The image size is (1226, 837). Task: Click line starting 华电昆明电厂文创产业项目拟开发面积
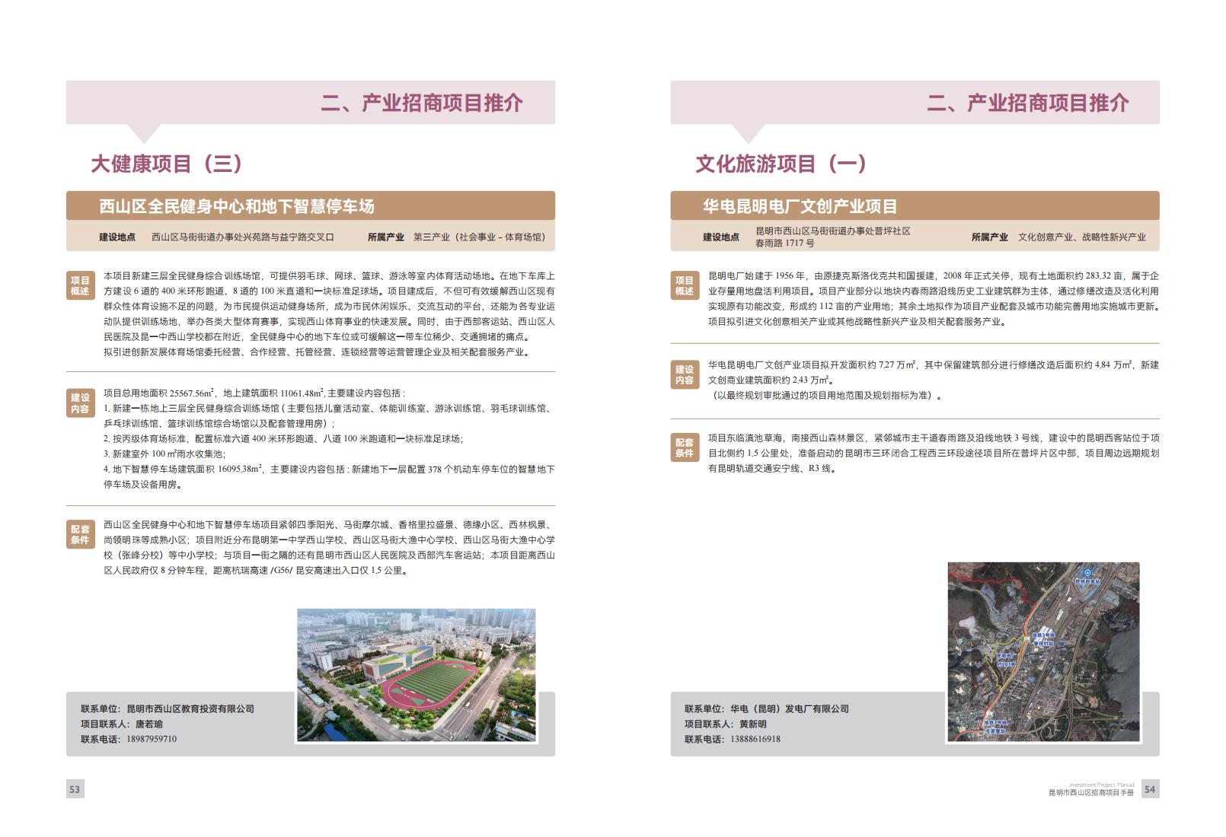pyautogui.click(x=934, y=364)
